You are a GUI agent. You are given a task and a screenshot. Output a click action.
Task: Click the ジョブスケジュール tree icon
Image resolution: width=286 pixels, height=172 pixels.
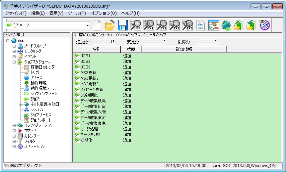tap(20, 62)
